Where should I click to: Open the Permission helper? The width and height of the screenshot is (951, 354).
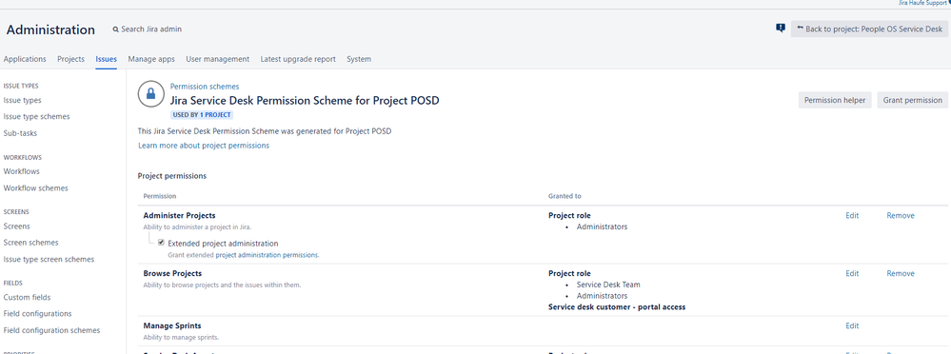(835, 100)
